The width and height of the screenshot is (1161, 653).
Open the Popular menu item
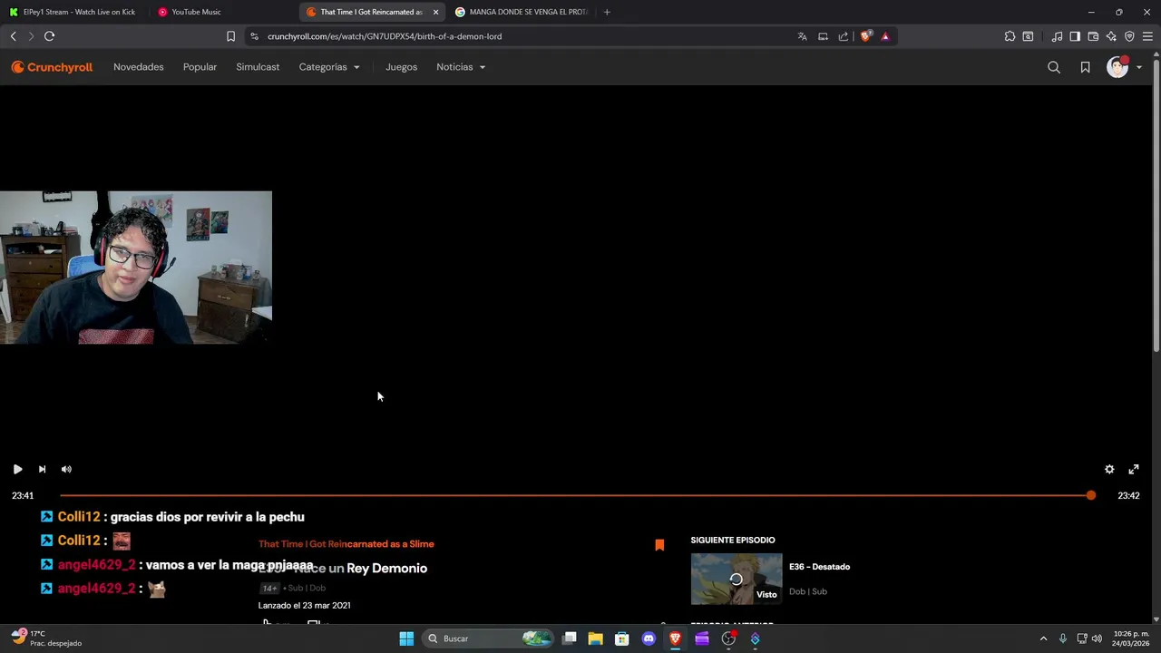click(x=200, y=67)
